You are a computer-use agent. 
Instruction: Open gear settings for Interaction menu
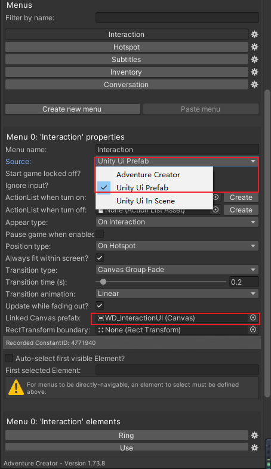[x=254, y=35]
